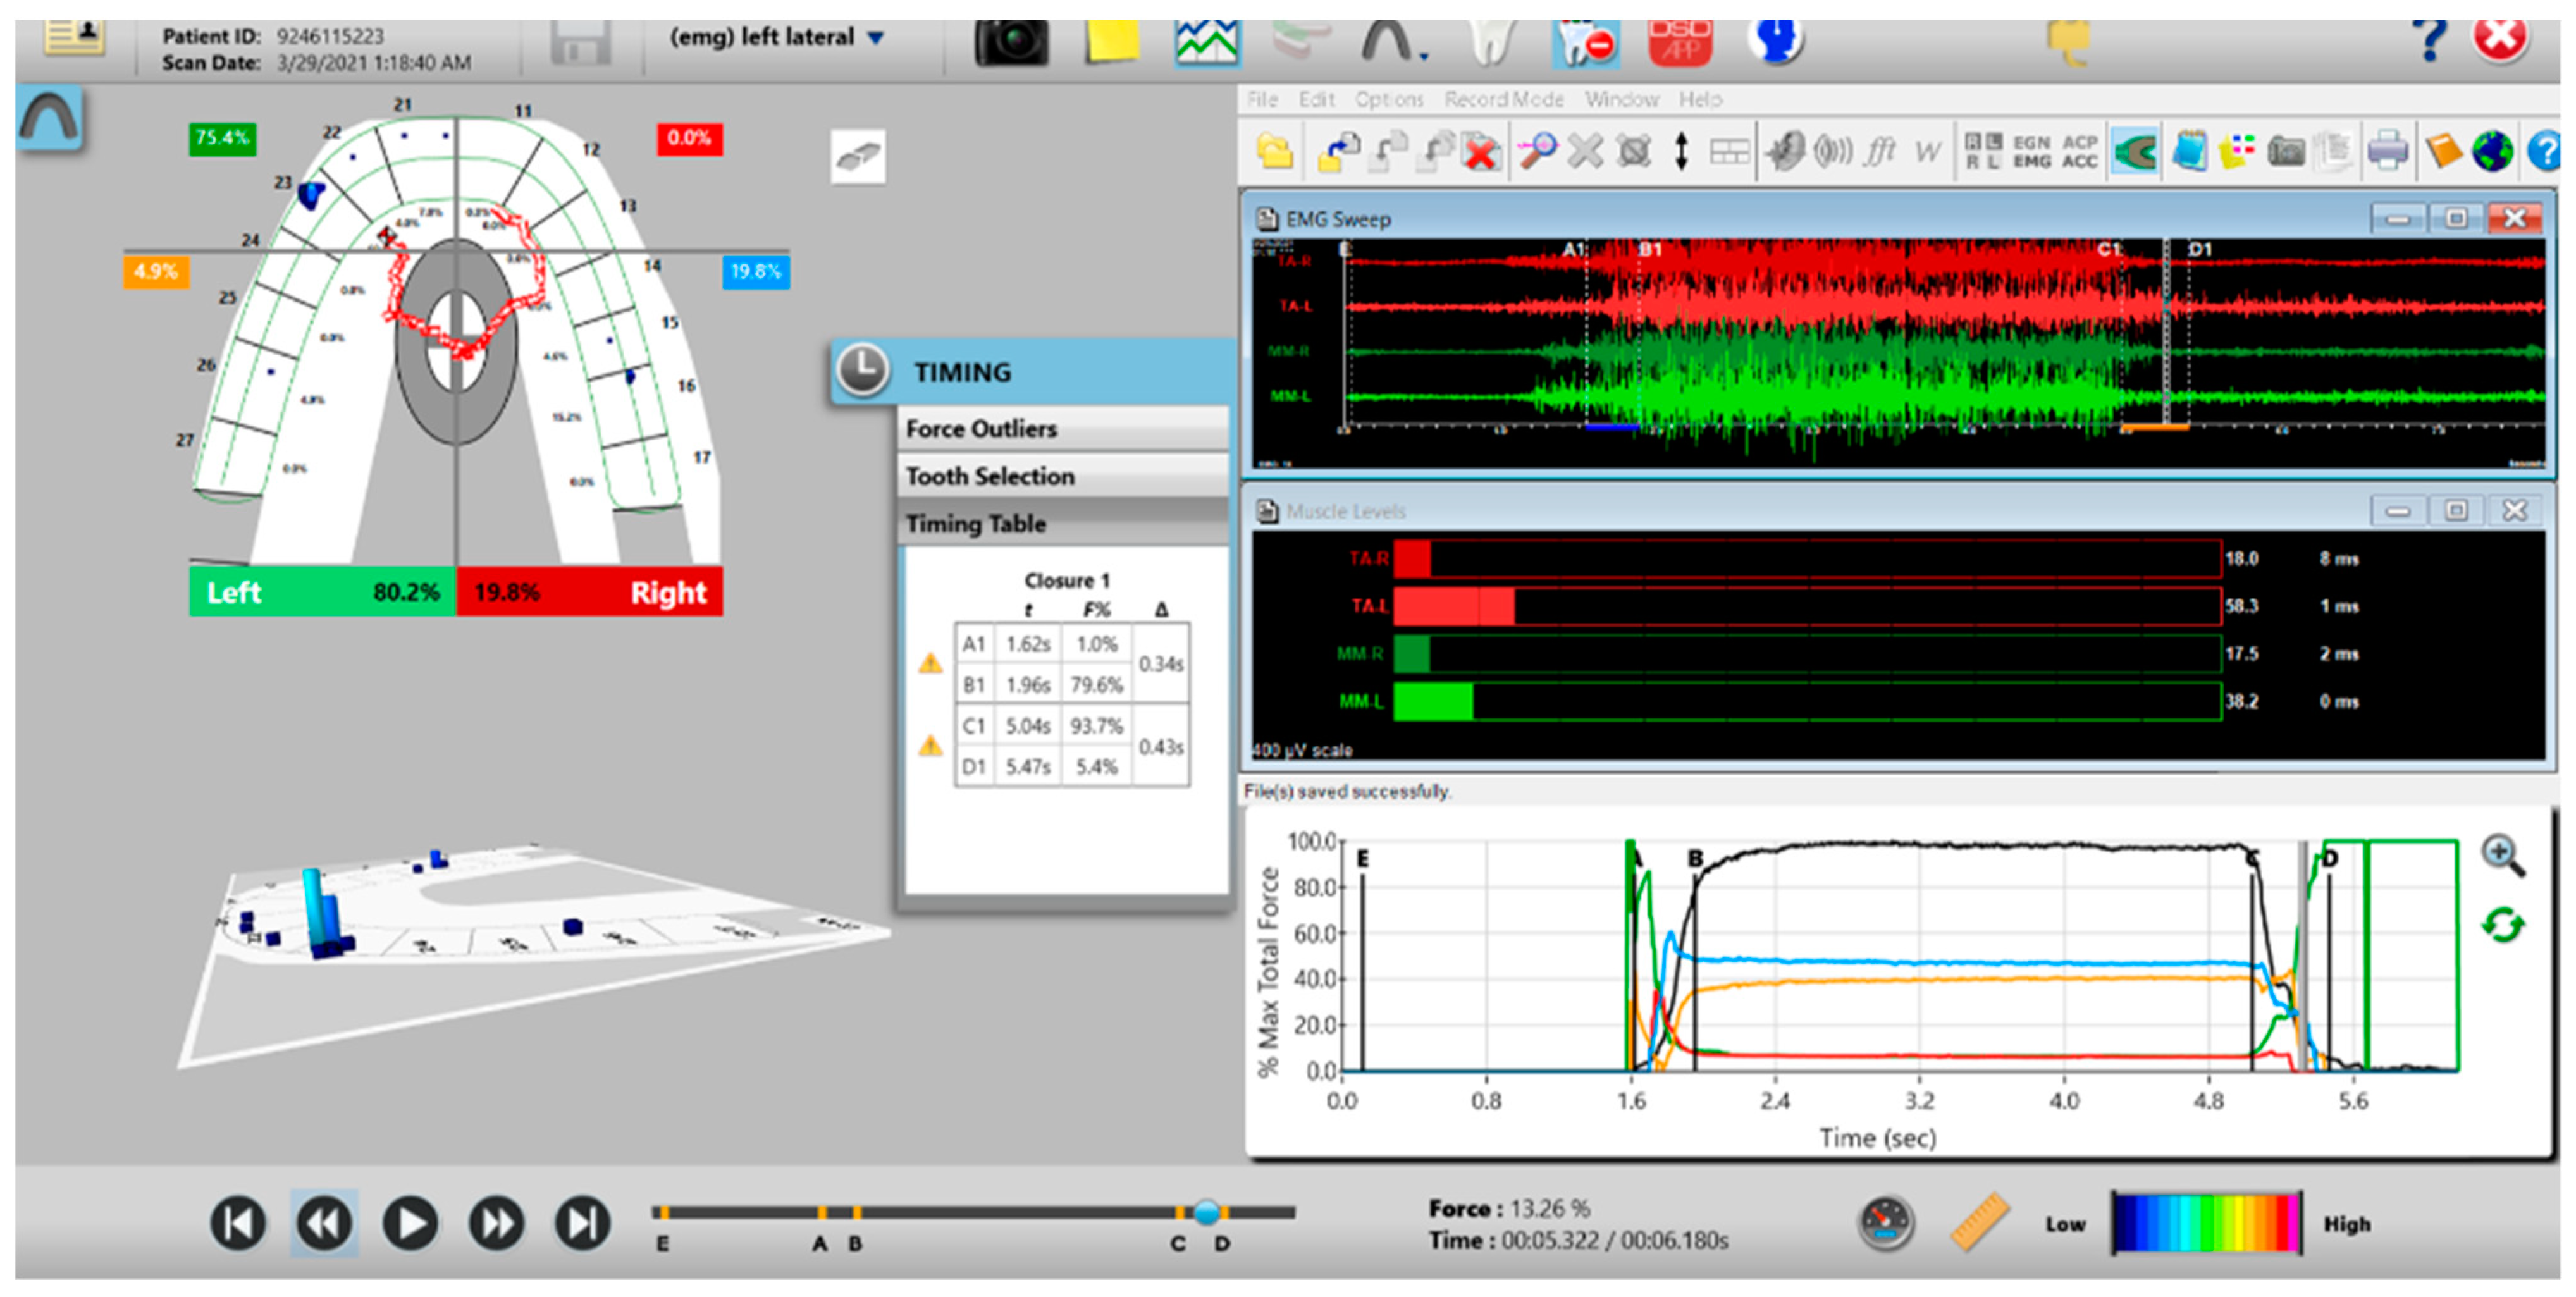The width and height of the screenshot is (2576, 1297).
Task: Open the (emg) left lateral dropdown
Action: (x=876, y=38)
